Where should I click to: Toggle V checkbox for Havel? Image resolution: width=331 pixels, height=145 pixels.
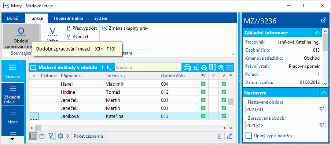point(224,84)
